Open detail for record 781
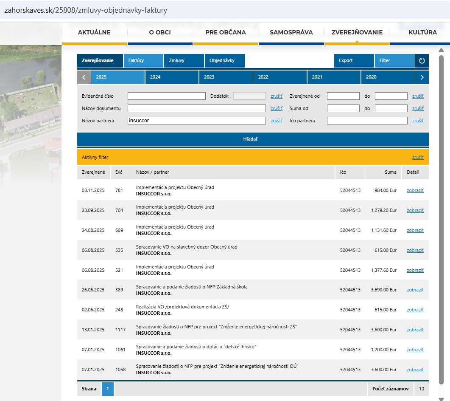450x401 pixels. (415, 190)
